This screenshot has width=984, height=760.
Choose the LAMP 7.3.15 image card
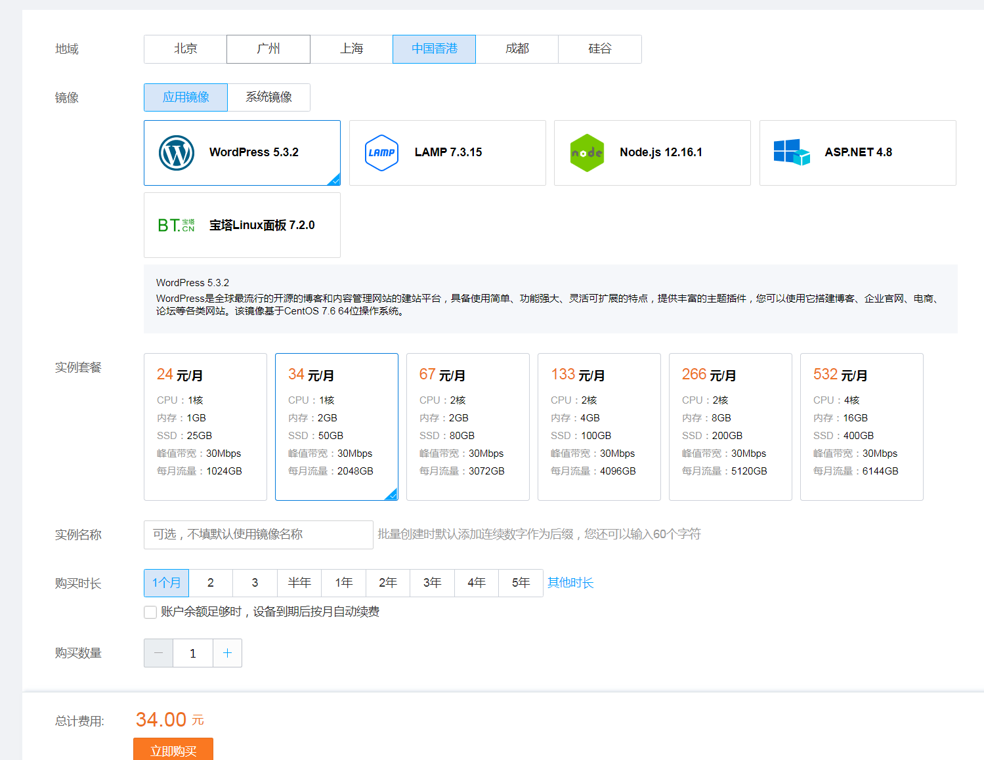tap(448, 153)
